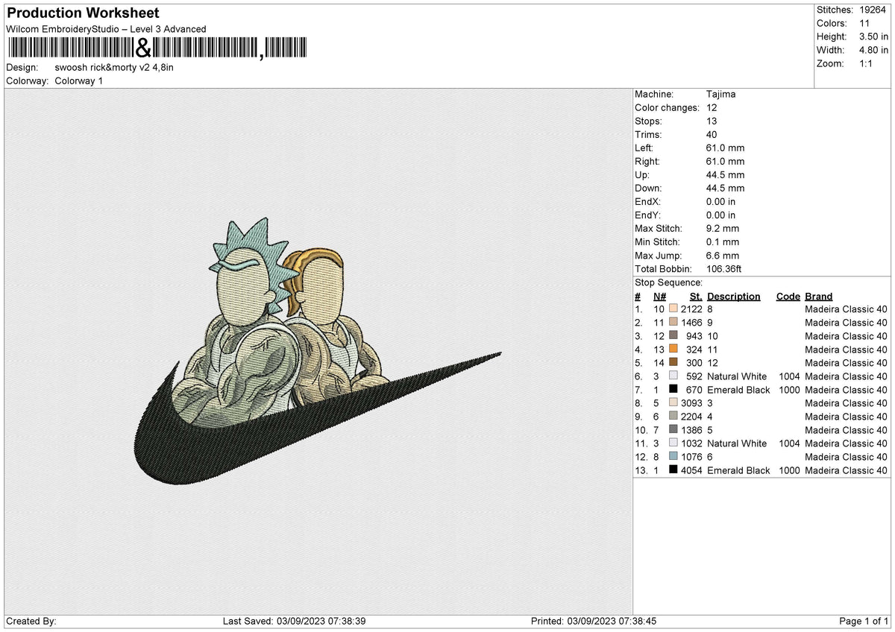Select 'Wilcom EmbroideryStudio – Level 3 Advanced' text
895x632 pixels.
[106, 29]
